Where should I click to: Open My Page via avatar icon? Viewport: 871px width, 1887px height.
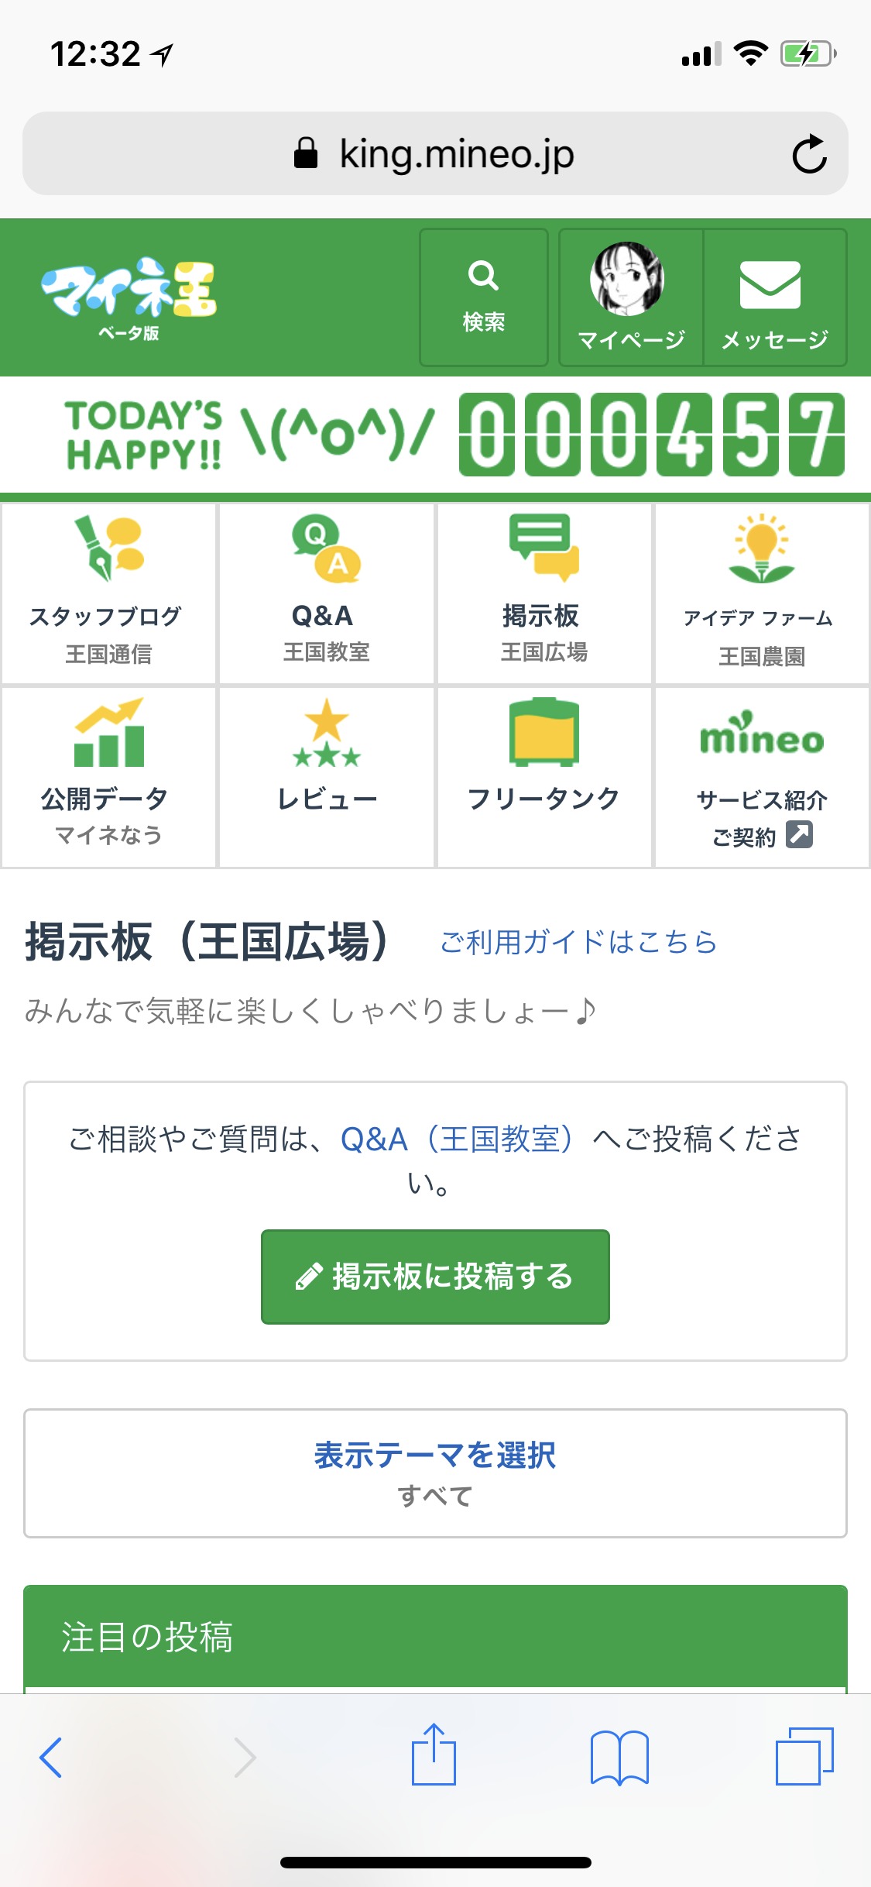[x=627, y=279]
